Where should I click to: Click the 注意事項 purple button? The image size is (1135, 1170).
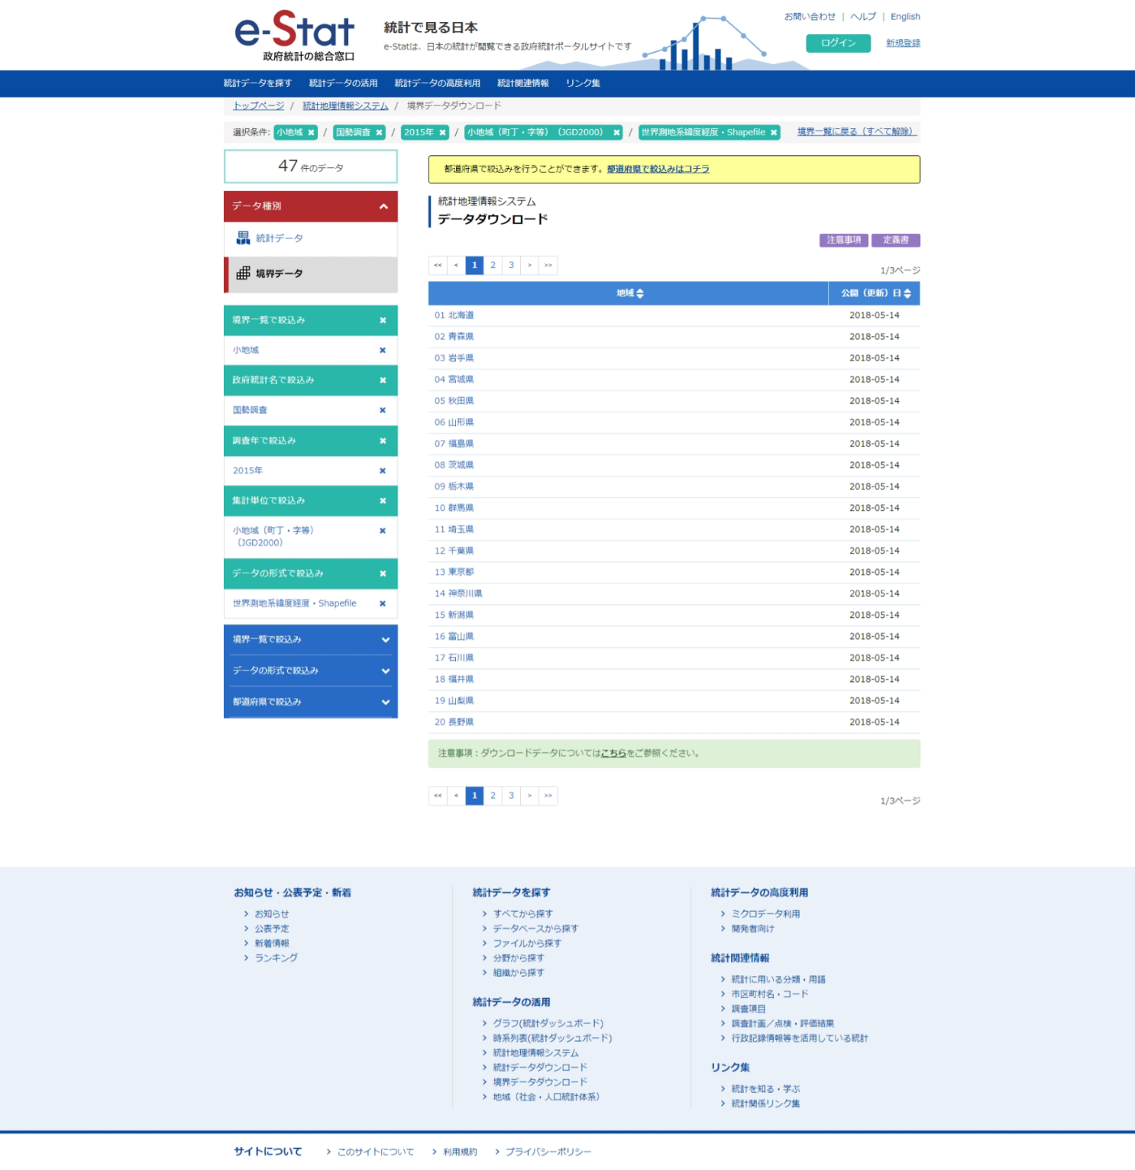click(x=843, y=241)
